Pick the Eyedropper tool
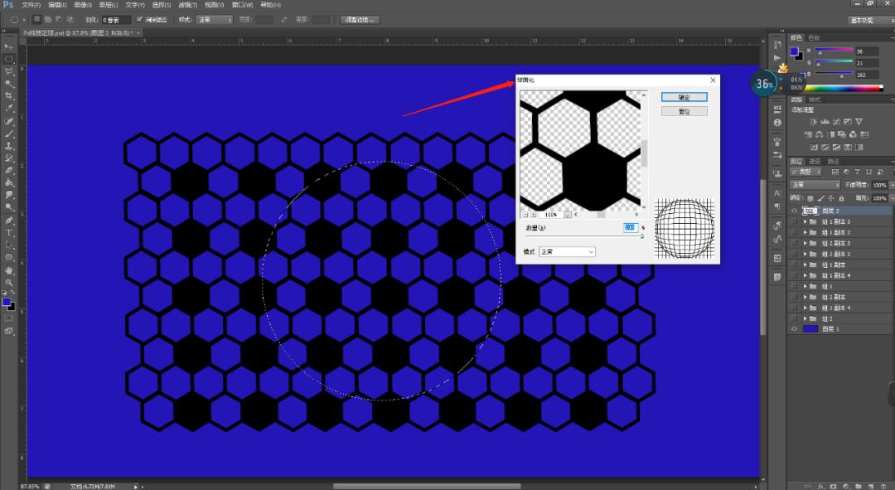Screen dimensions: 895x490 [9, 108]
